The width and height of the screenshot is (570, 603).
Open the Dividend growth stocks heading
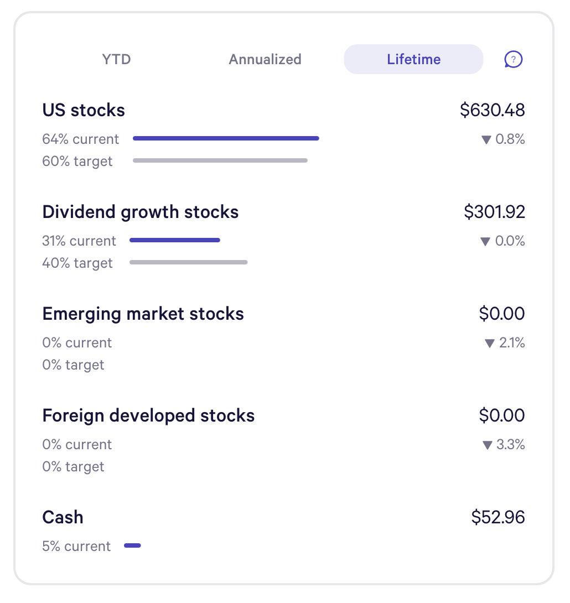[x=141, y=212]
